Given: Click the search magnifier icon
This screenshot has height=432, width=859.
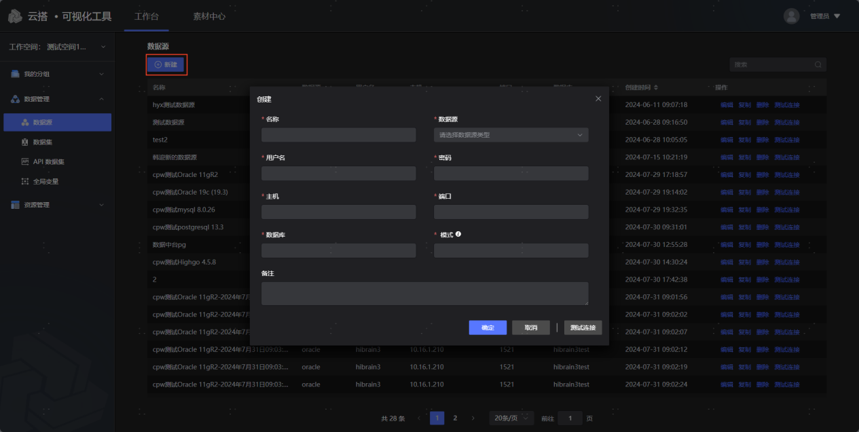Looking at the screenshot, I should tap(818, 65).
